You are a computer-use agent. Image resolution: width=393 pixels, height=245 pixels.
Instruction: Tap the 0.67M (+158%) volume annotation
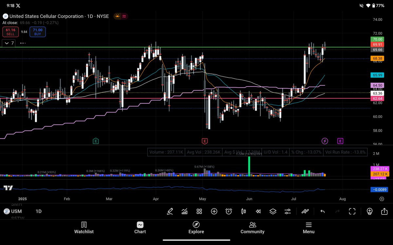click(204, 167)
